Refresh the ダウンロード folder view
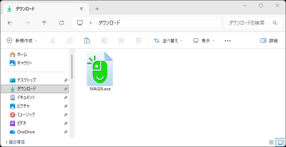This screenshot has height=147, width=286. coord(62,23)
